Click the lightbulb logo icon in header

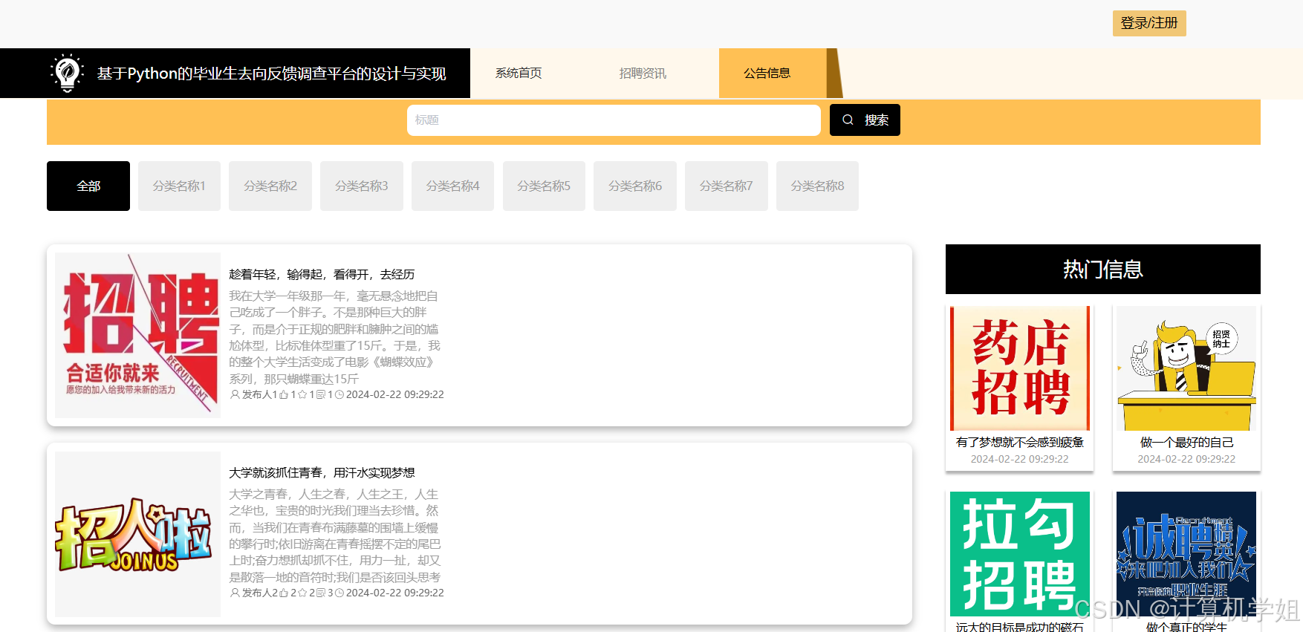[67, 73]
